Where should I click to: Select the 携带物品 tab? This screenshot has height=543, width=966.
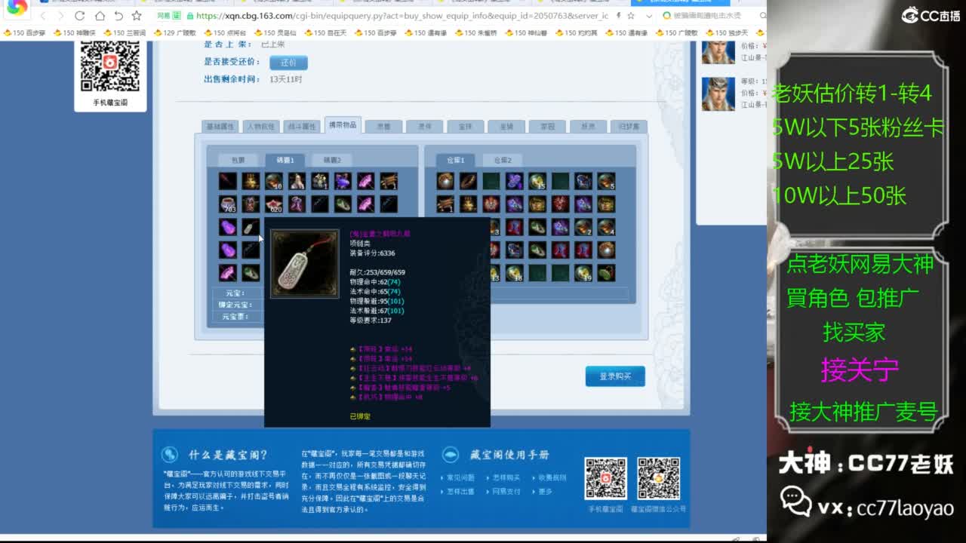(343, 125)
